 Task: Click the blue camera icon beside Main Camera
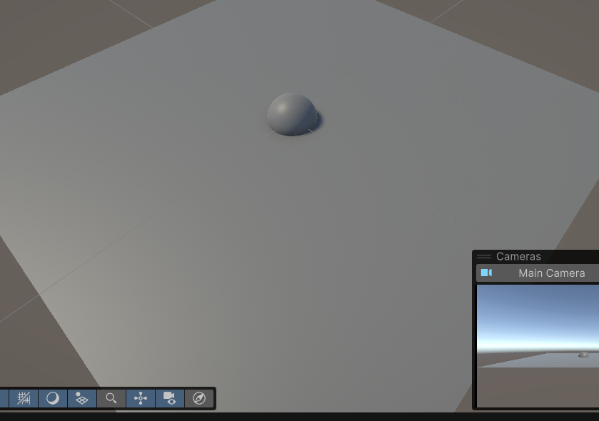[x=486, y=273]
